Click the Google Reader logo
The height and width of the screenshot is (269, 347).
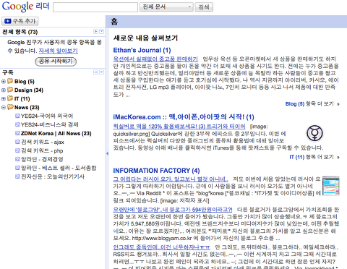[x=25, y=7]
